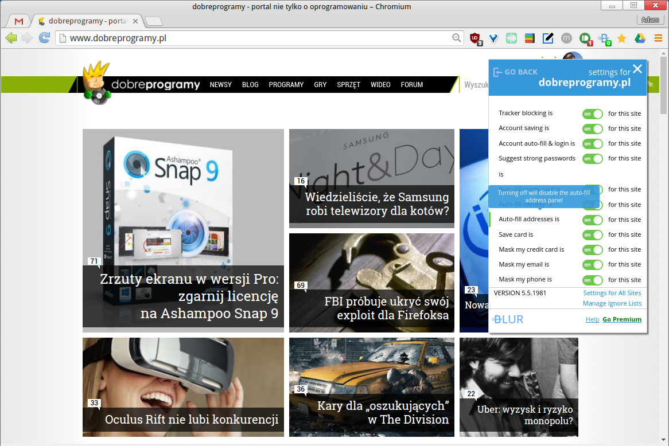The image size is (669, 446).
Task: Switch off Auto-fill addresses toggle
Action: tap(593, 220)
